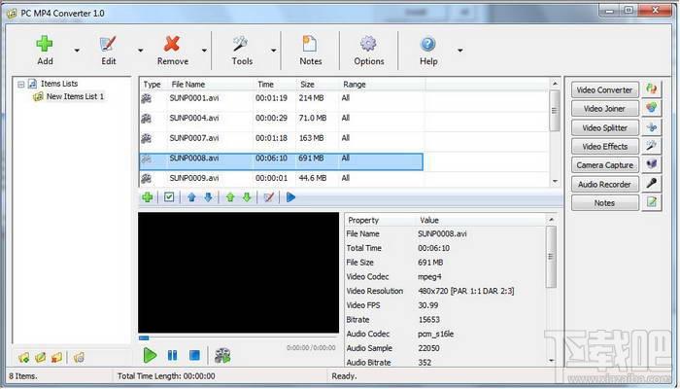
Task: Stop the preview playback
Action: pos(194,356)
